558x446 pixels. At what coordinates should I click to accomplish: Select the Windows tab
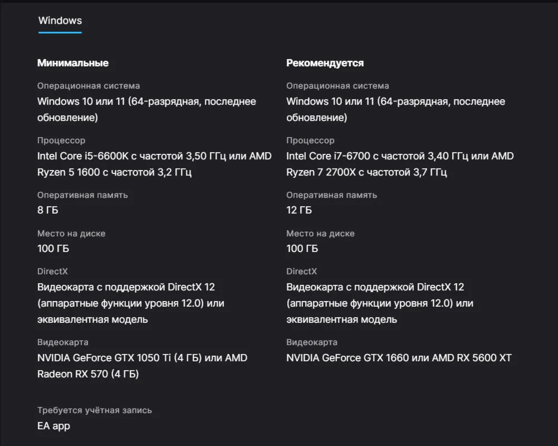tap(60, 21)
